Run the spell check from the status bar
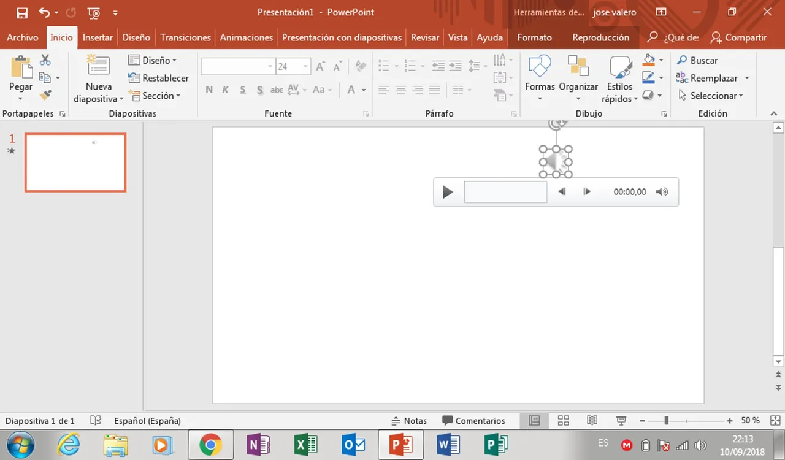This screenshot has height=460, width=785. pyautogui.click(x=96, y=421)
